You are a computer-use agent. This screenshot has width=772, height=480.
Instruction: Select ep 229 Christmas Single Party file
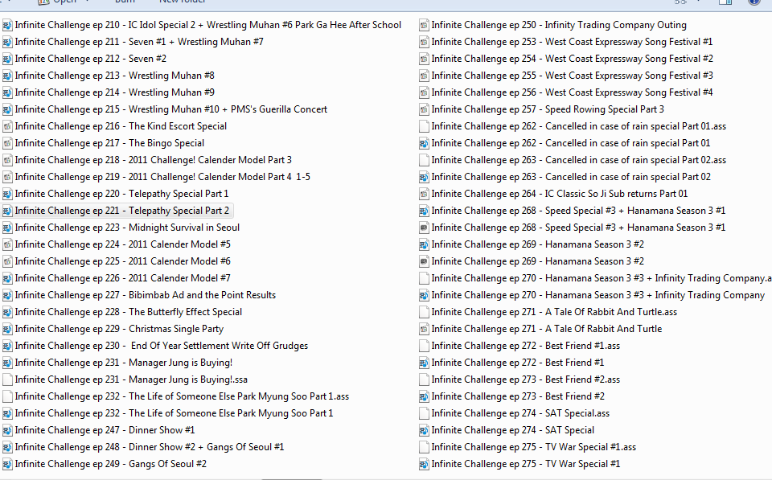point(119,329)
